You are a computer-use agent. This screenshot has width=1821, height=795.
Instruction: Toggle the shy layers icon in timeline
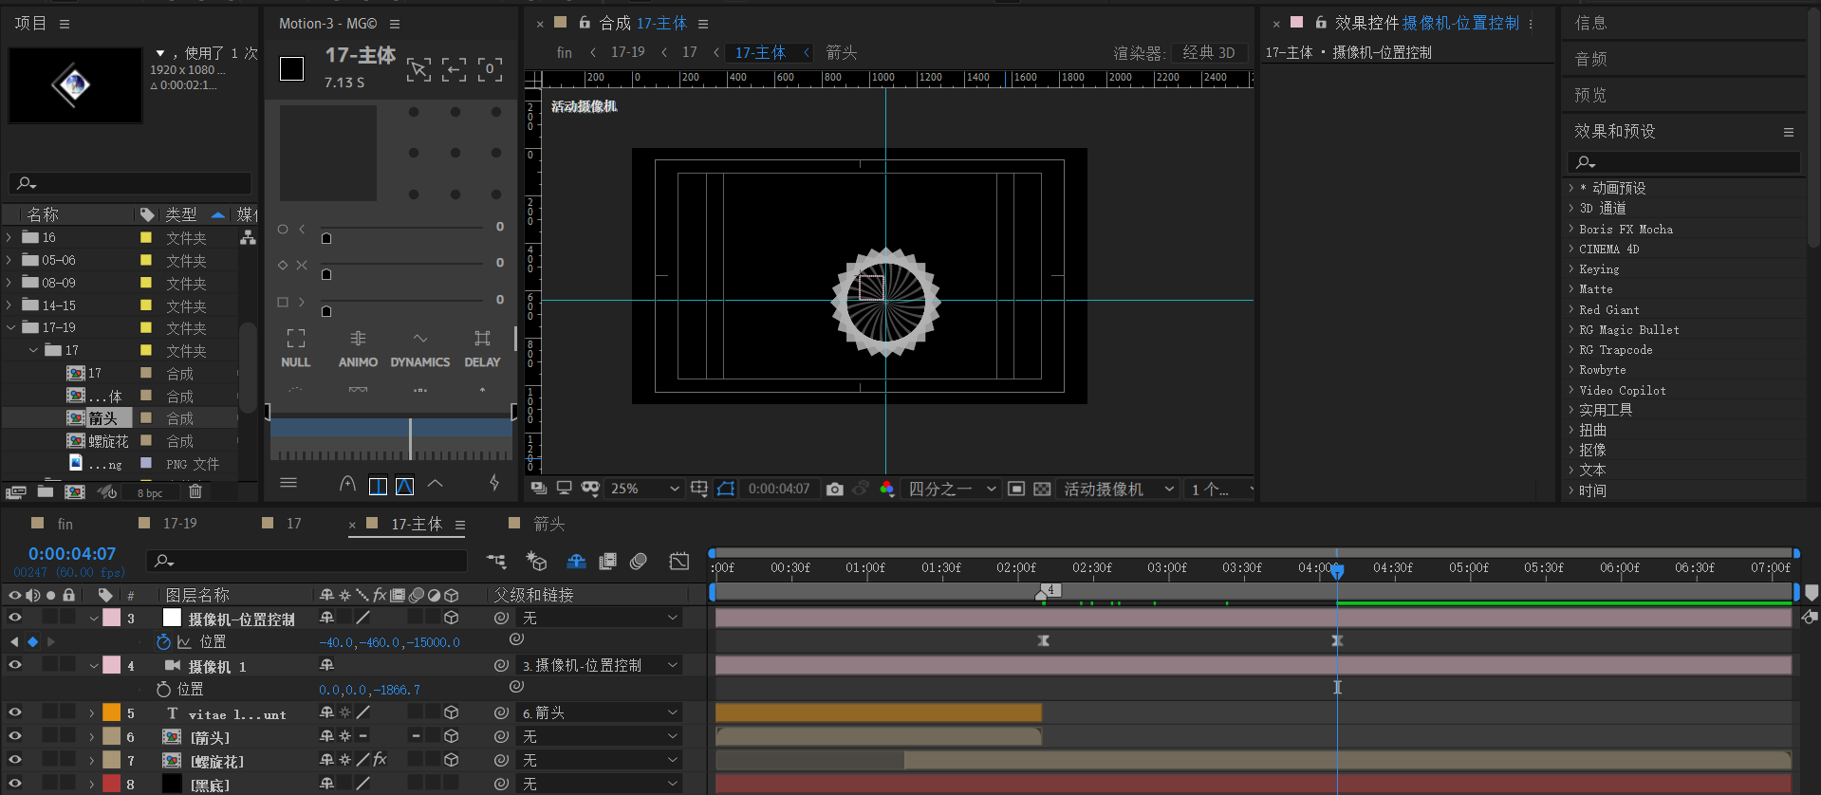click(576, 562)
